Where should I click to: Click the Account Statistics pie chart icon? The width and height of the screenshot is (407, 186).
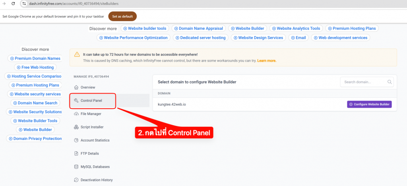point(76,140)
